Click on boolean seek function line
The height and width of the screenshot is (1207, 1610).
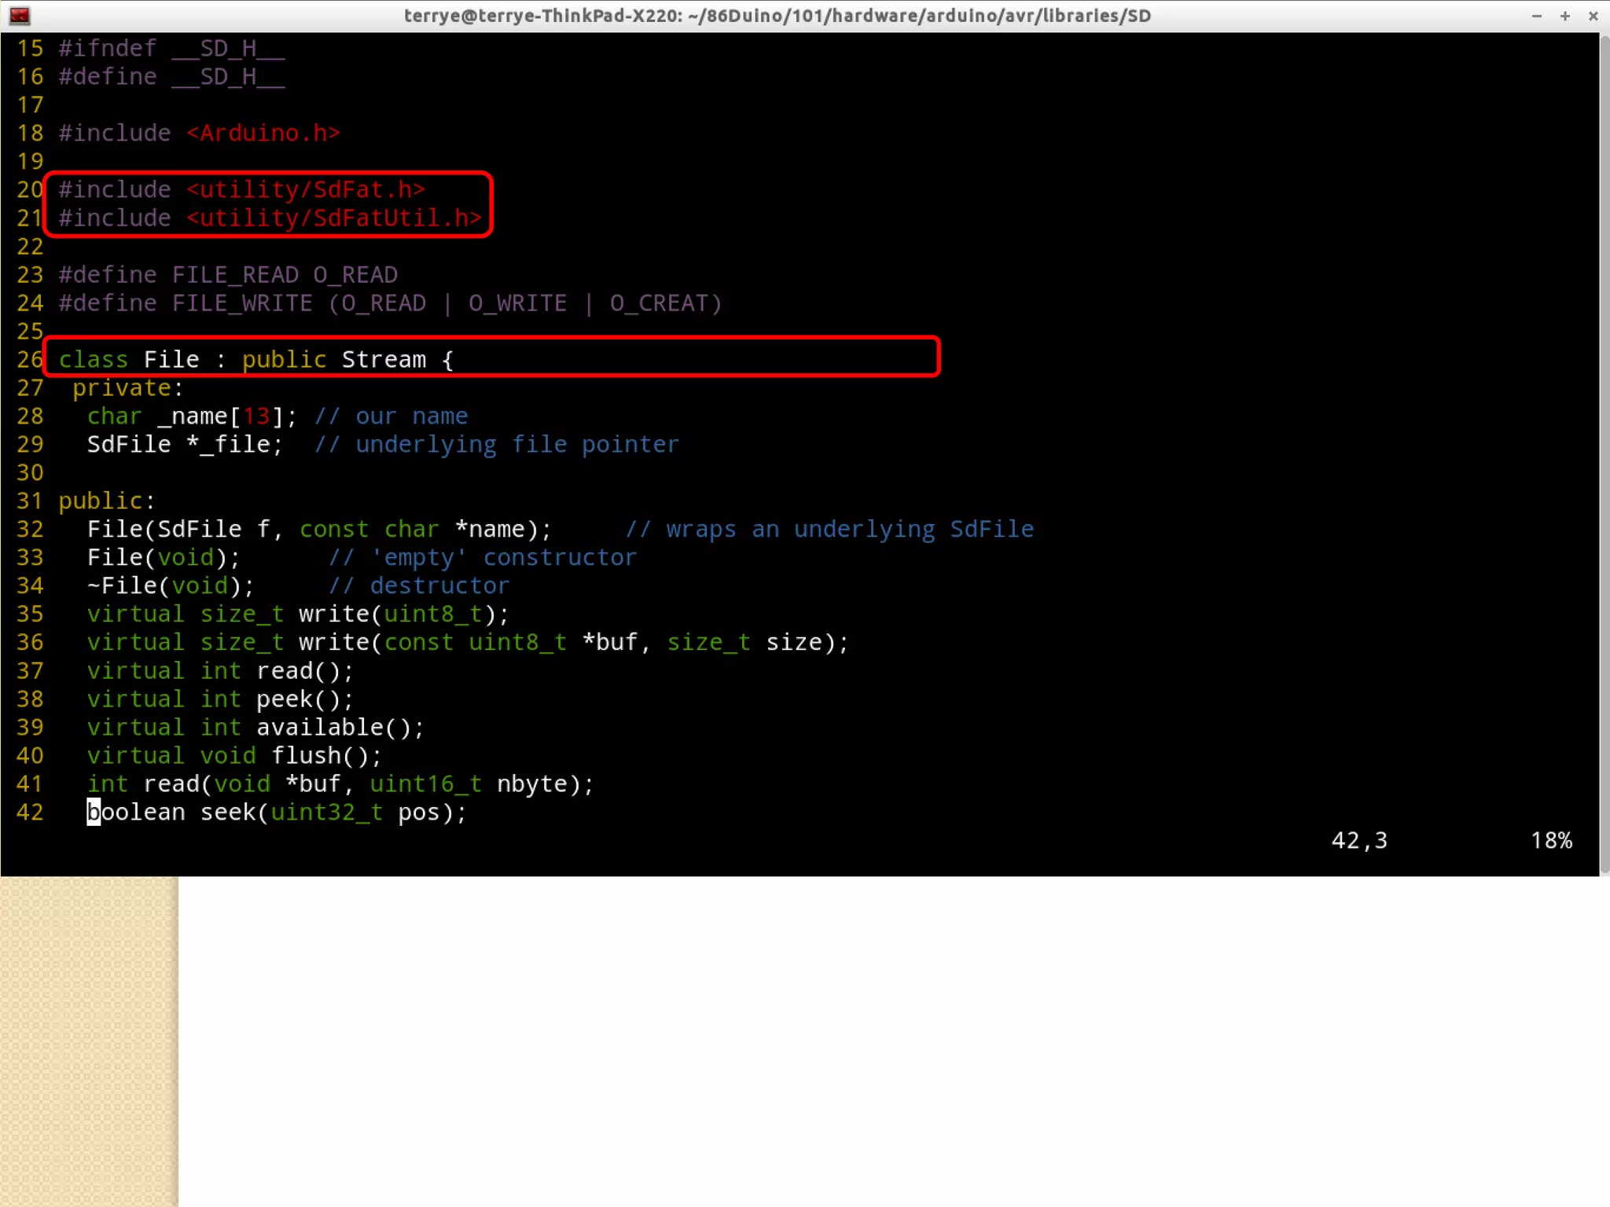pos(275,813)
